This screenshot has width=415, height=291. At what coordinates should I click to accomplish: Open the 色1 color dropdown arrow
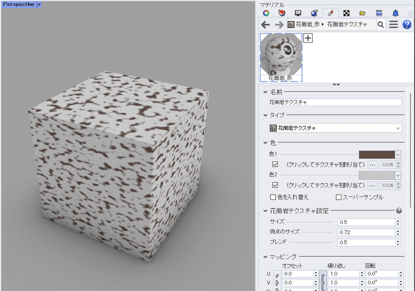(x=398, y=155)
